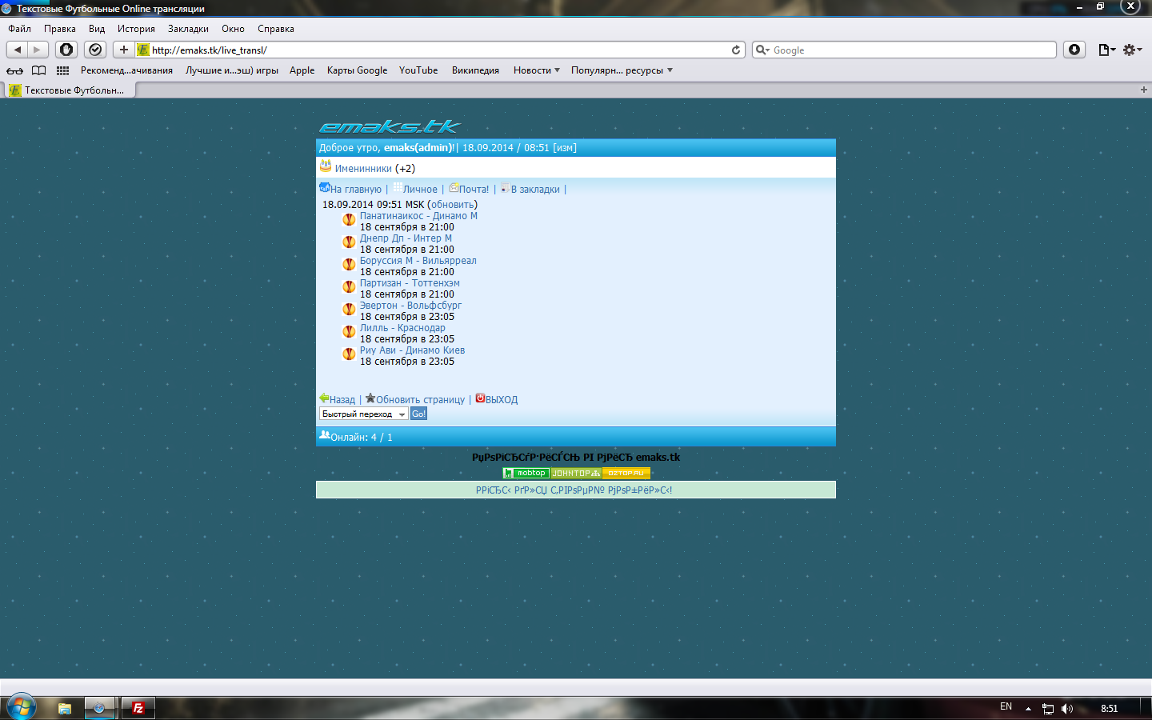Viewport: 1152px width, 720px height.
Task: Open the Файл menu
Action: (19, 29)
